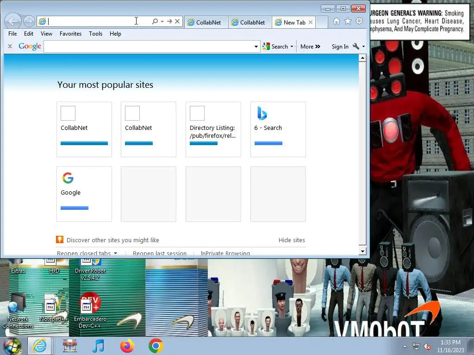The image size is (474, 355).
Task: Open the Google popular site tile
Action: point(84,194)
